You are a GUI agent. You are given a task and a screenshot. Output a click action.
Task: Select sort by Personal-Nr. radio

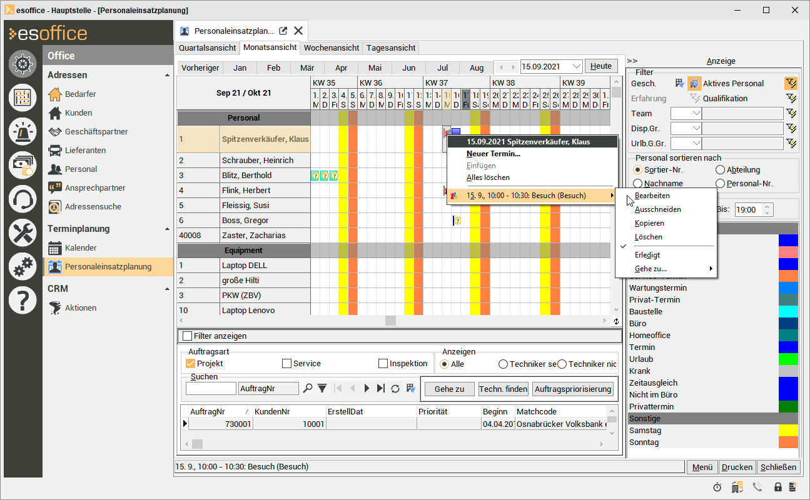(720, 183)
